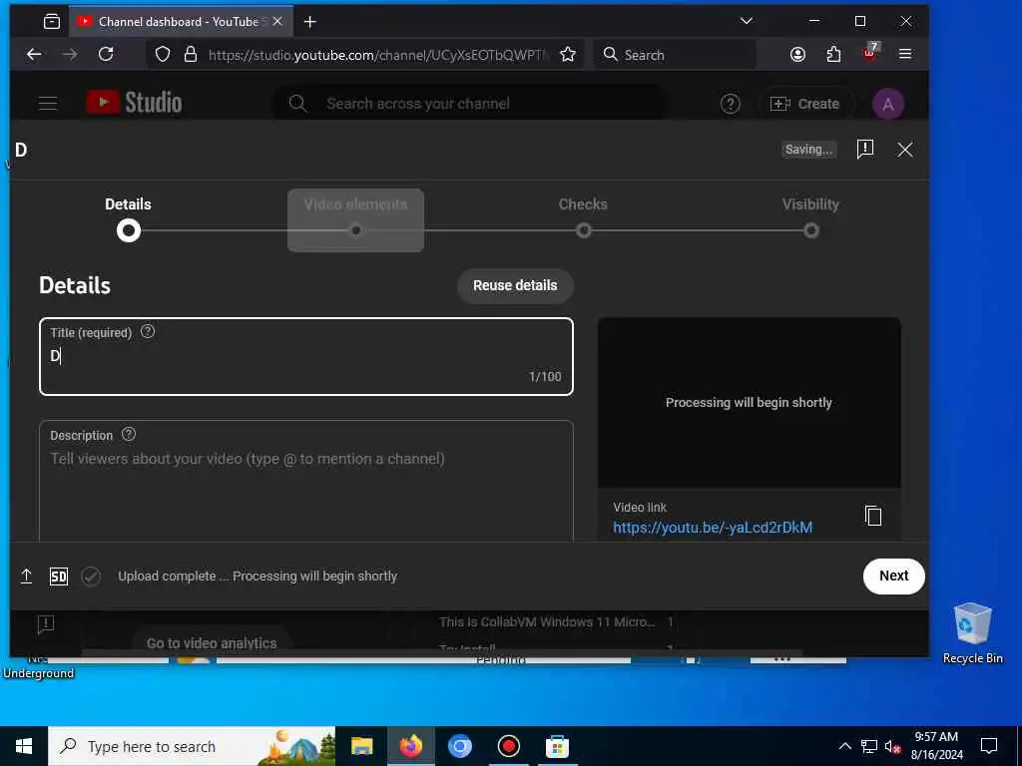Select the Details step
This screenshot has height=766, width=1022.
(129, 218)
